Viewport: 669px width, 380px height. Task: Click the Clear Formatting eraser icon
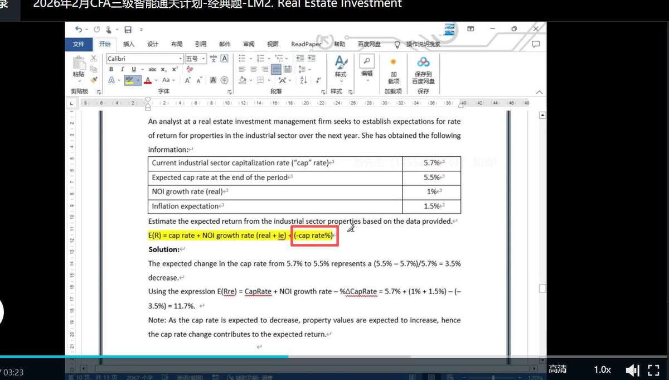(x=190, y=69)
